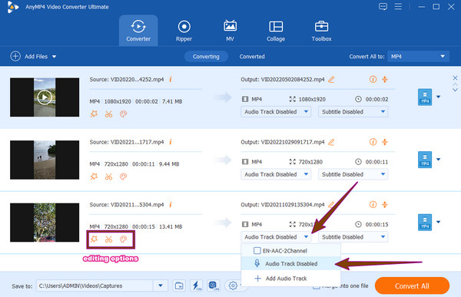Expand the format arrow for the 00:00:15 video
Viewport: 461px width, 297px height.
[439, 222]
